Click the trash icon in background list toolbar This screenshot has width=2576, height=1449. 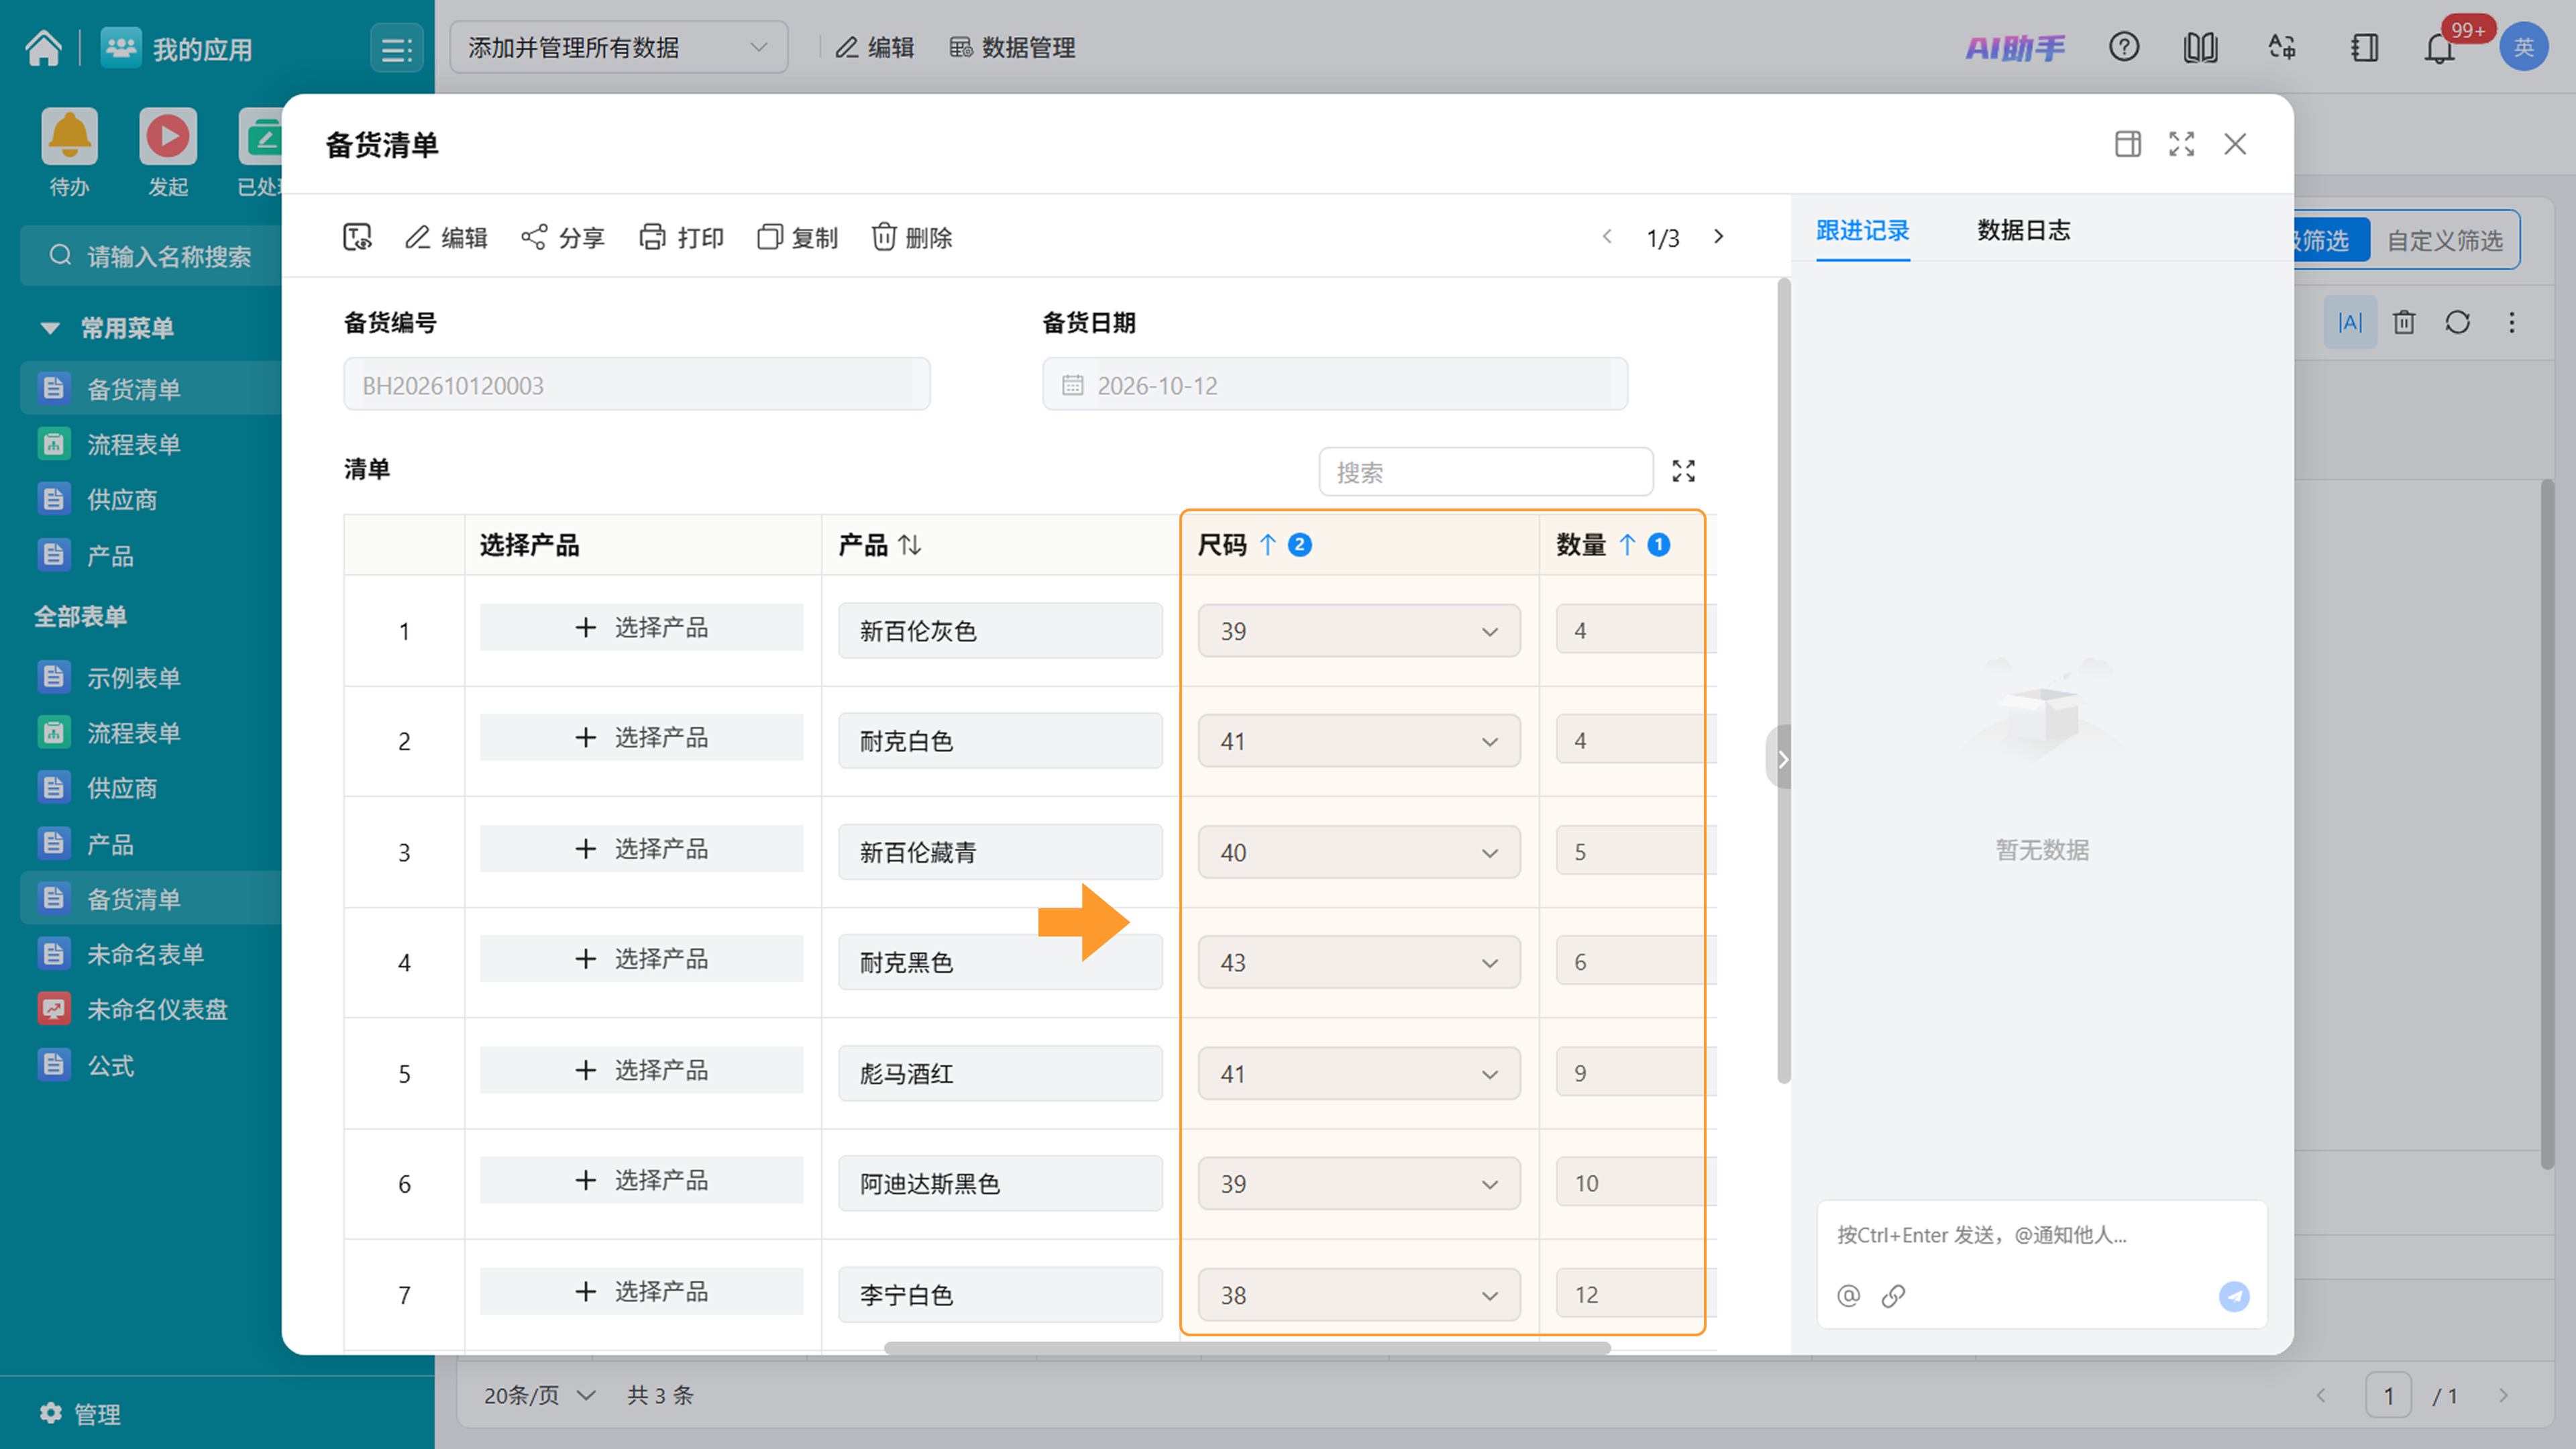coord(2404,322)
